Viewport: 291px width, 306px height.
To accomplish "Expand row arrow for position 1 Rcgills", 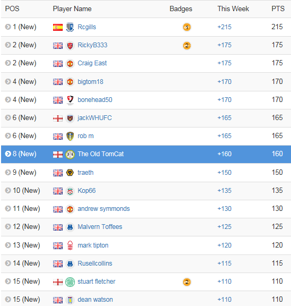I will coord(8,27).
